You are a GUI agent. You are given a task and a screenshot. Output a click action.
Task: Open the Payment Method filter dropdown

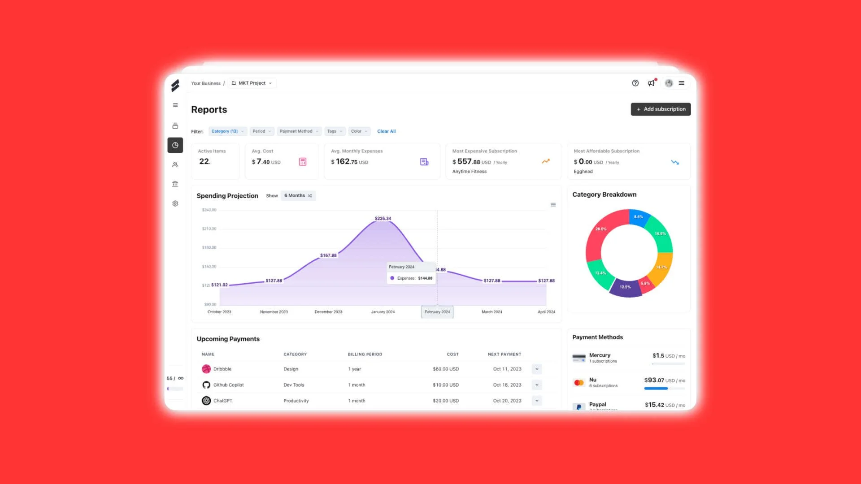click(299, 131)
